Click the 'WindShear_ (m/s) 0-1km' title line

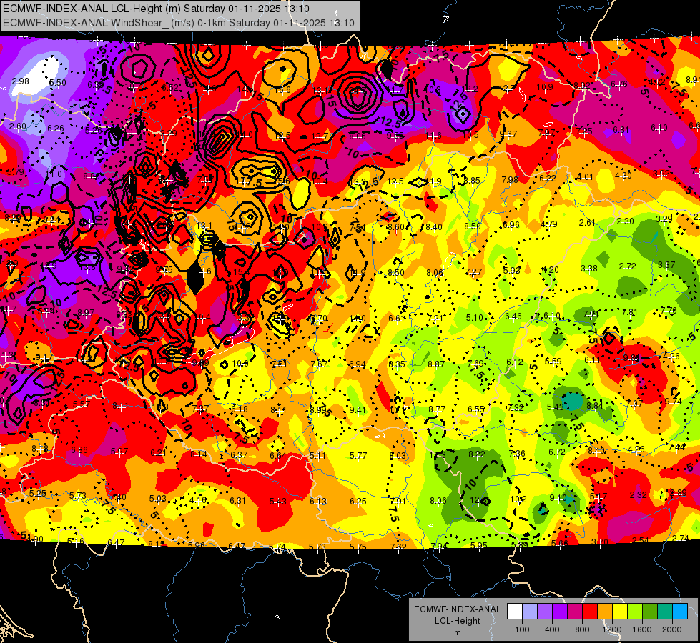(x=179, y=23)
